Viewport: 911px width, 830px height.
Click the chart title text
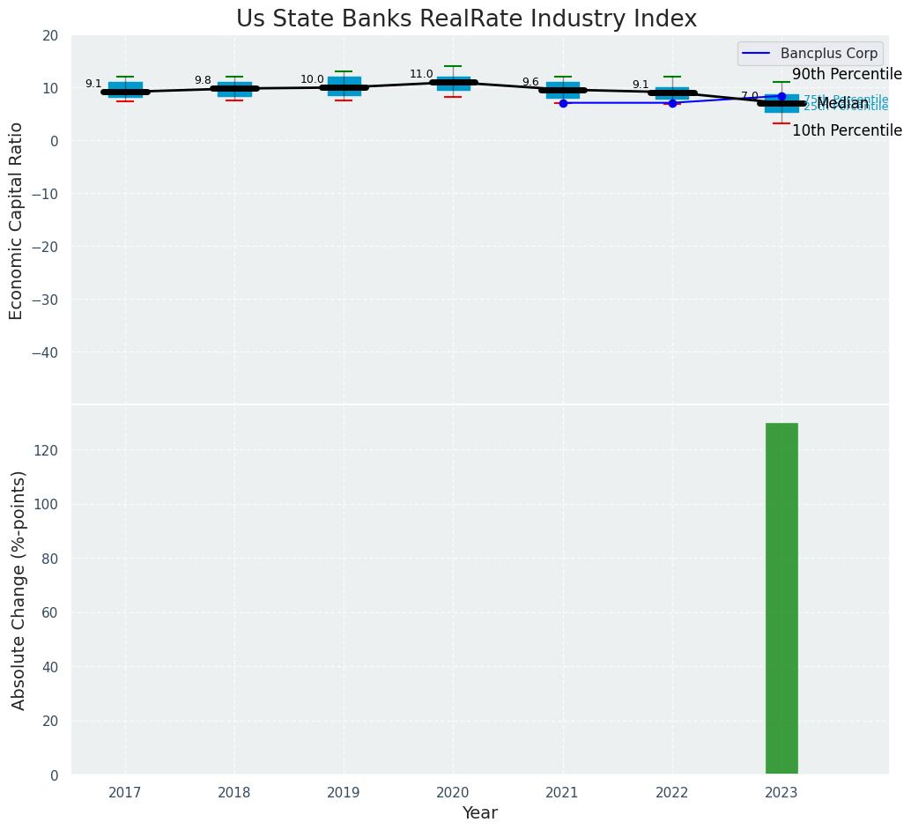(466, 19)
